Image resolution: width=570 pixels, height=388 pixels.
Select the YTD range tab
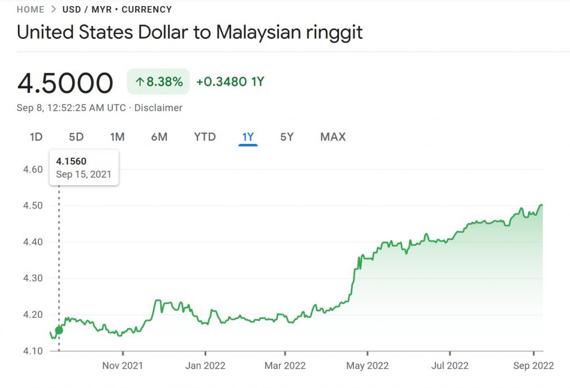point(205,137)
